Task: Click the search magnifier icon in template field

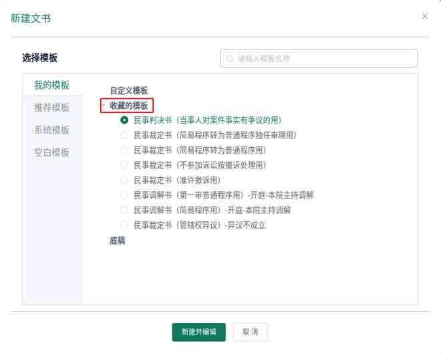Action: (230, 59)
